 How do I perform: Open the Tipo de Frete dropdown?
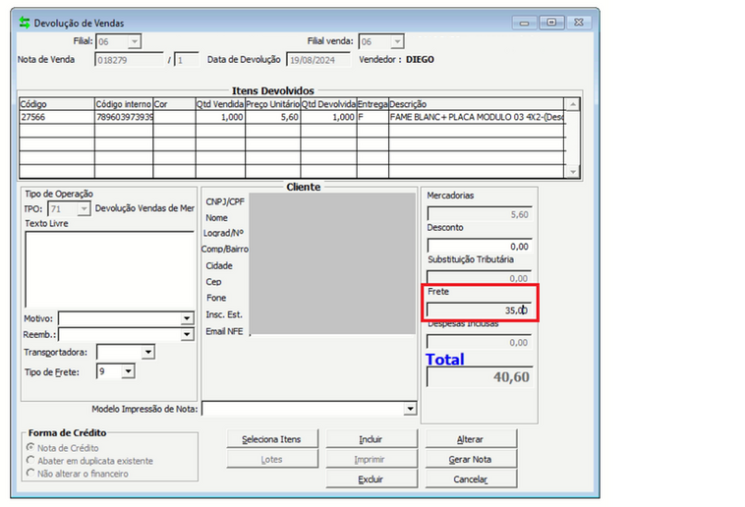click(x=128, y=371)
